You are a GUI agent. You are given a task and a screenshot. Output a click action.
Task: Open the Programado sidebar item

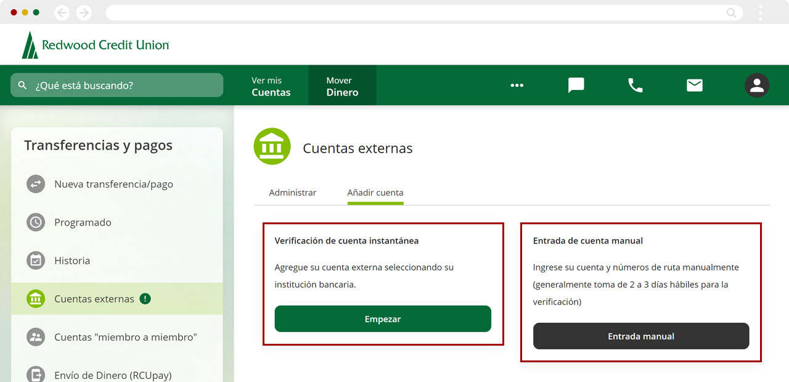(x=117, y=222)
